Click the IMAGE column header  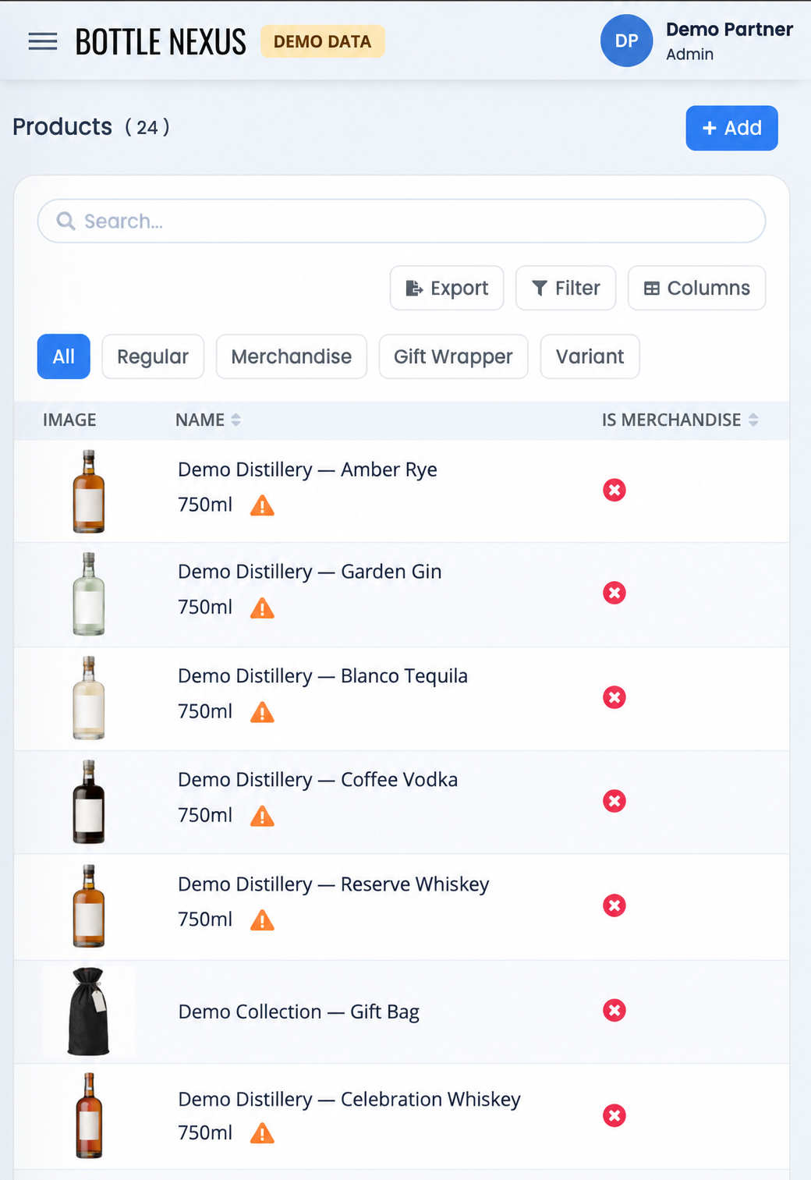point(69,420)
